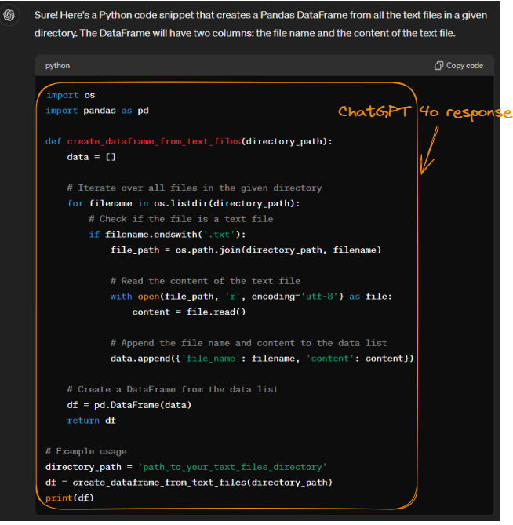Click the ChatGPT logo avatar icon

[x=9, y=15]
